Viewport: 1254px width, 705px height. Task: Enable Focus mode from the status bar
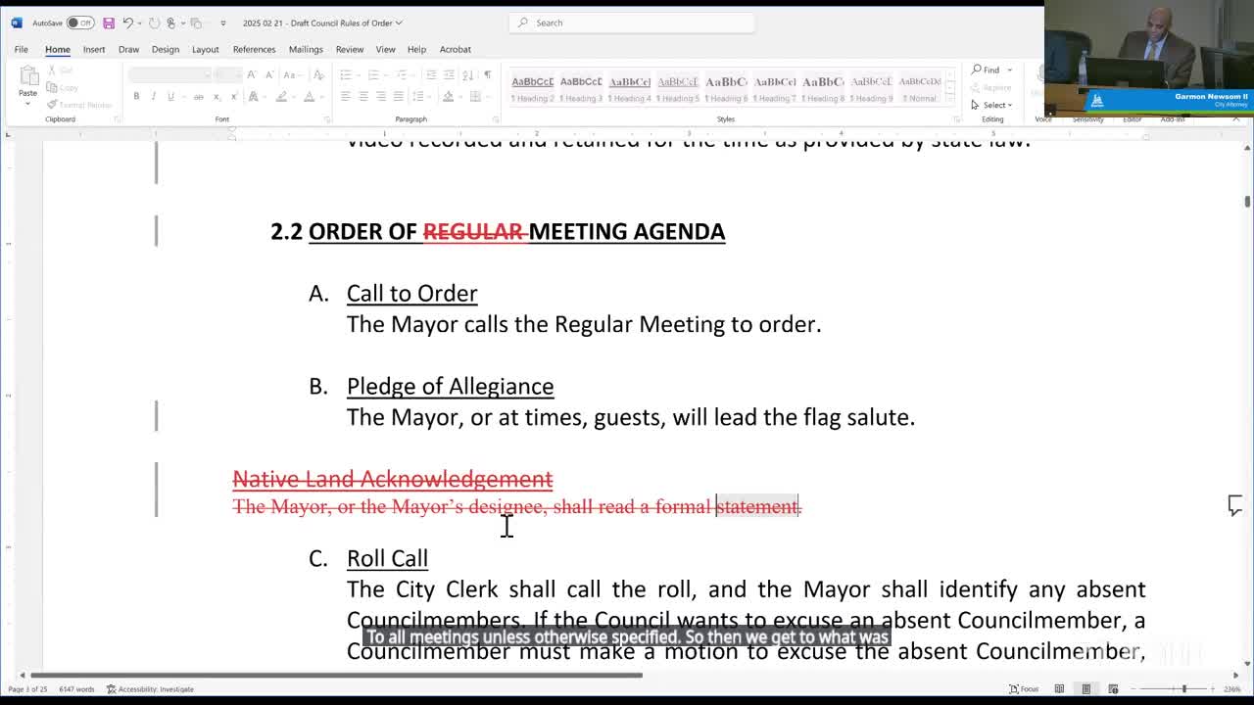pyautogui.click(x=1024, y=689)
